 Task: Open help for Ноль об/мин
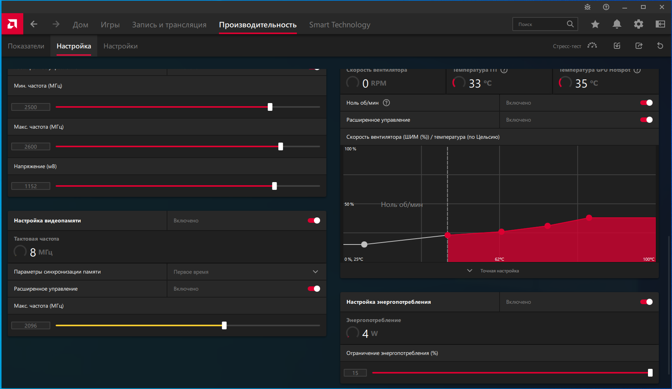pos(386,103)
